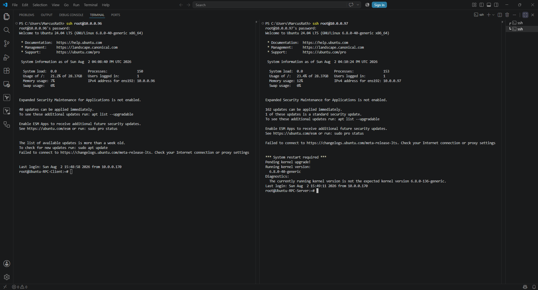This screenshot has width=538, height=290.
Task: Switch to the PORTS tab
Action: tap(115, 15)
